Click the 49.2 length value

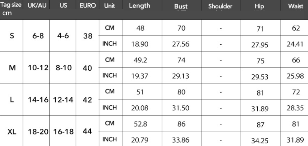pyautogui.click(x=139, y=60)
